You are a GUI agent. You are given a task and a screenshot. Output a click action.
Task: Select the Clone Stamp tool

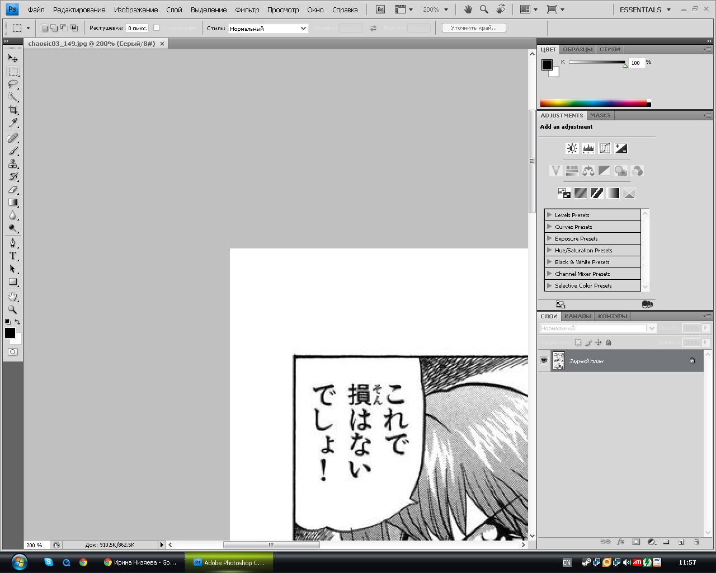(x=13, y=164)
